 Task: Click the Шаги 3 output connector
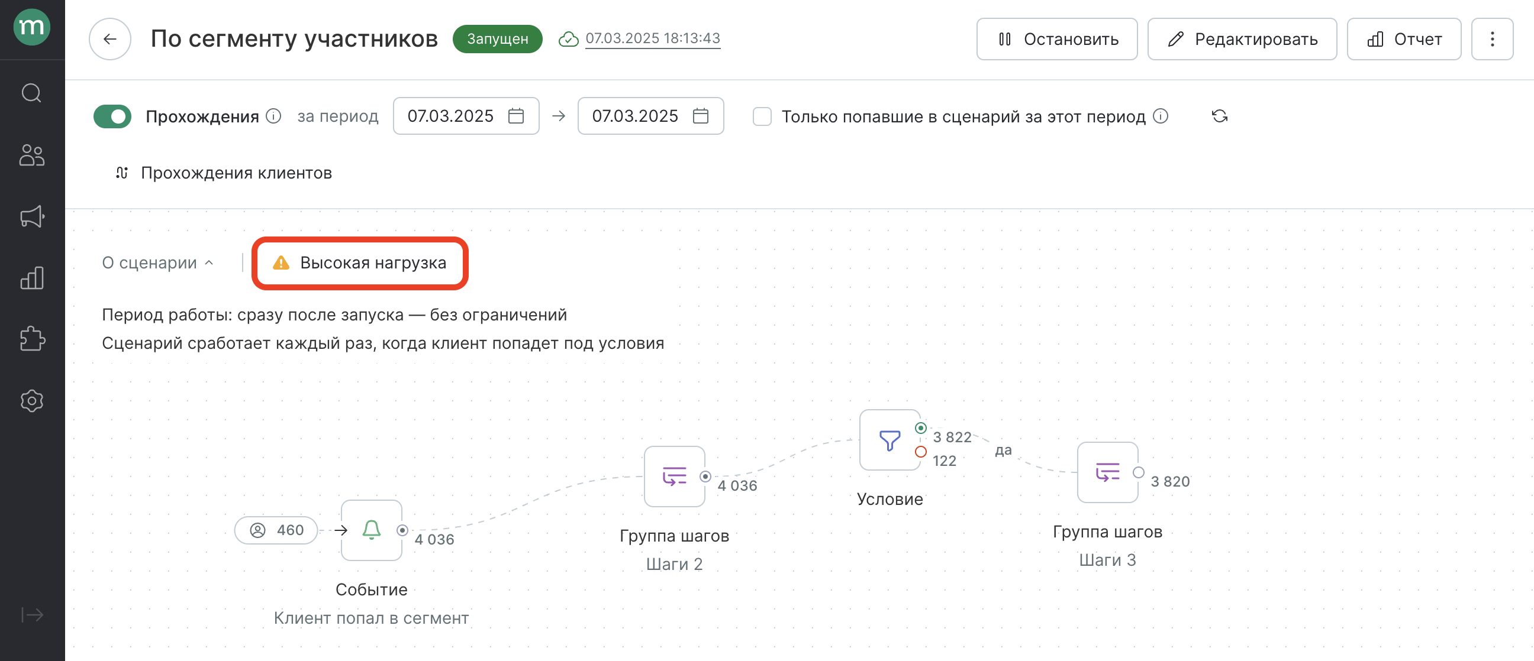coord(1139,472)
